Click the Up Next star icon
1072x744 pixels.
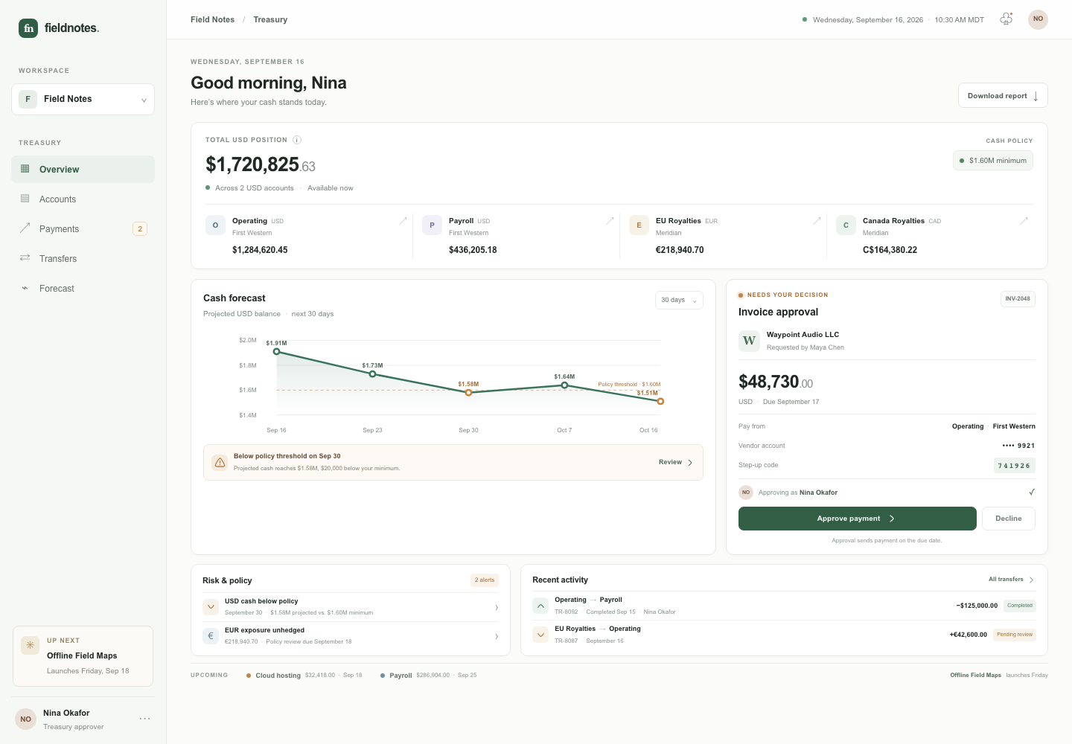(30, 645)
